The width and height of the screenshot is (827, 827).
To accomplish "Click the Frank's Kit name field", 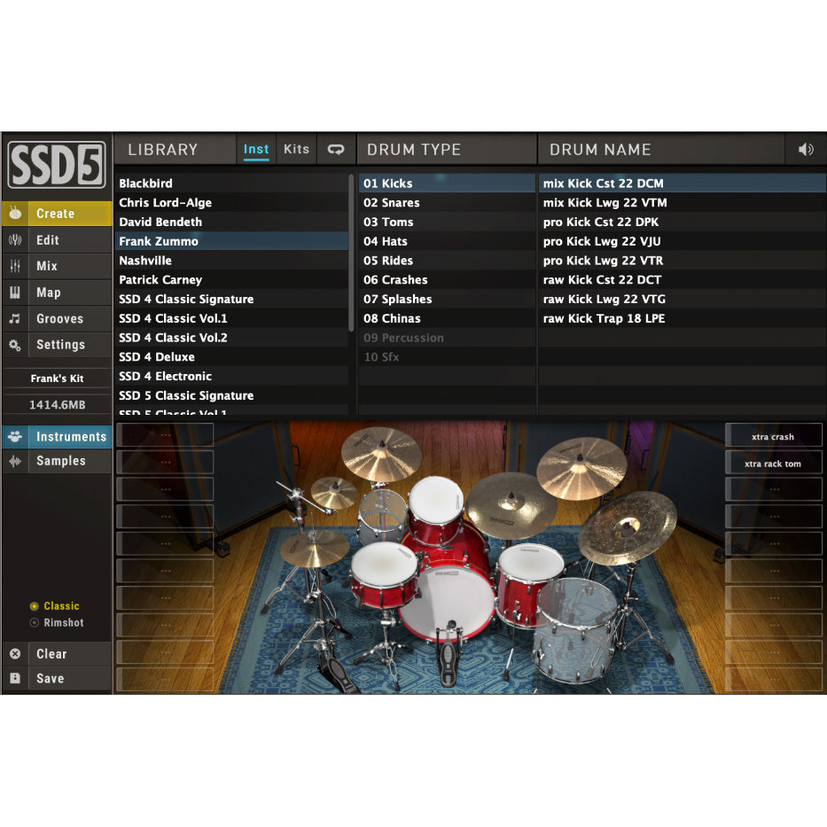I will (57, 378).
